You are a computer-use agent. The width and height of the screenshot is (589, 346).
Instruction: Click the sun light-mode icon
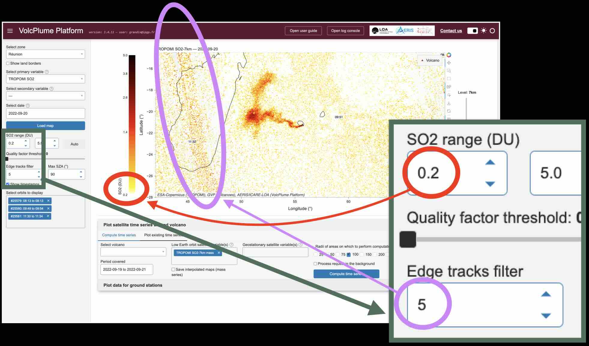point(483,31)
